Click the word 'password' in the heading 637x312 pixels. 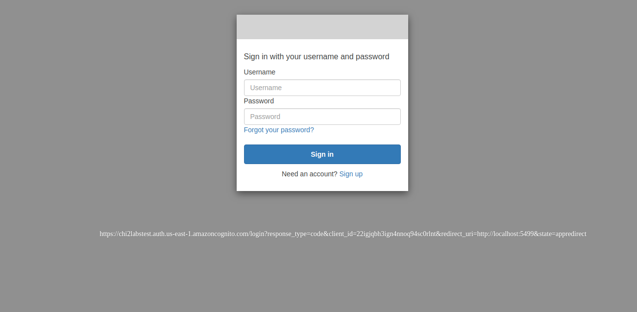tap(372, 56)
